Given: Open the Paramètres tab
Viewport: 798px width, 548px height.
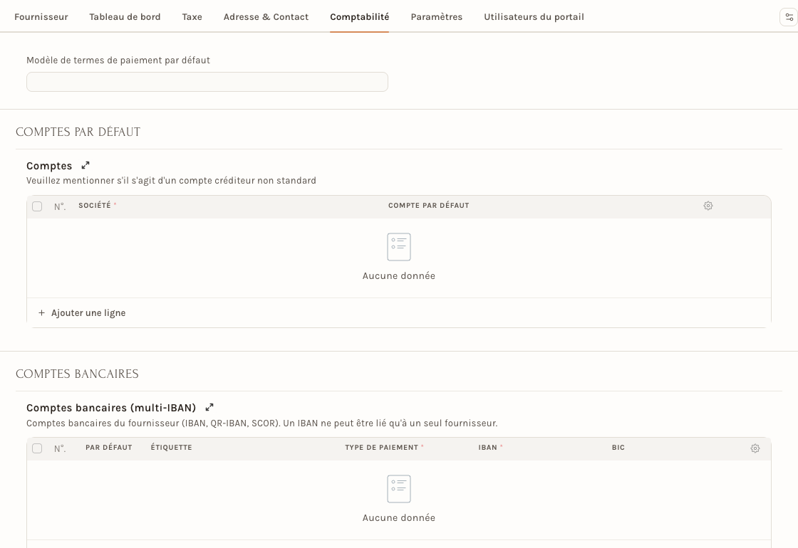Looking at the screenshot, I should pos(437,17).
